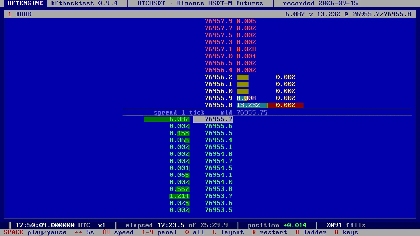Toggle SPACE play/pause control
Image resolution: width=420 pixels, height=236 pixels.
(x=35, y=232)
